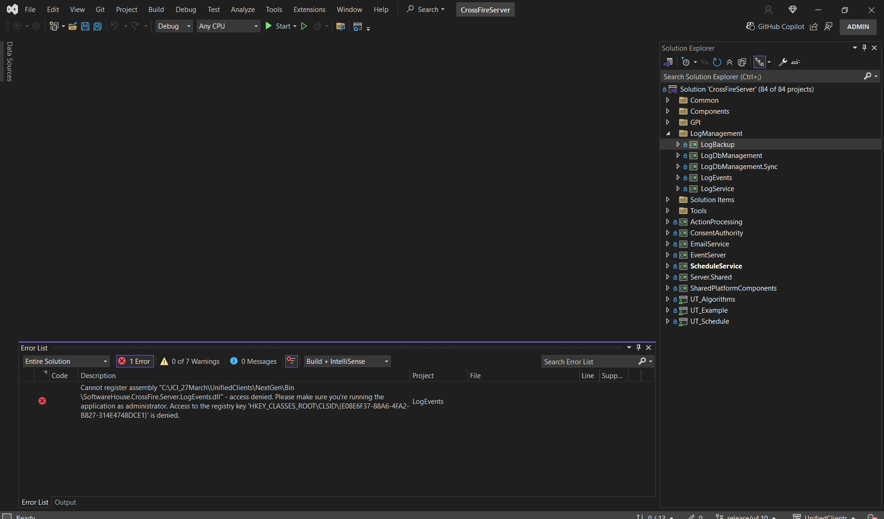This screenshot has width=884, height=519.
Task: Click the Open File folder icon
Action: click(72, 26)
